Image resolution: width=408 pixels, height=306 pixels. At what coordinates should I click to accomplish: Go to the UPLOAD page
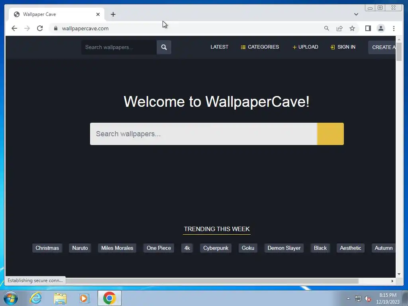(x=305, y=47)
